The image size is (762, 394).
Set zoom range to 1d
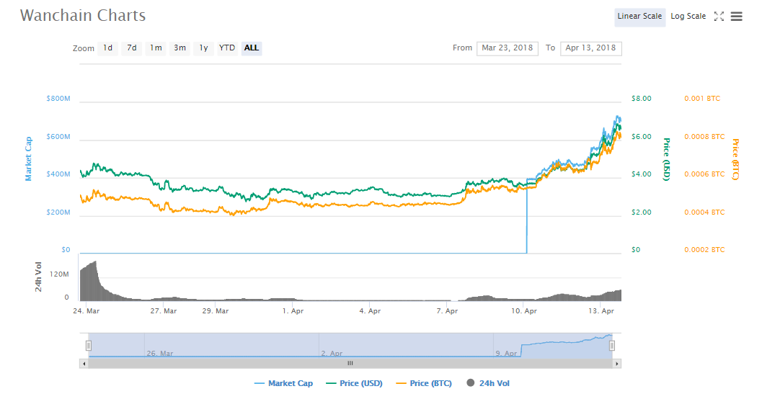point(107,48)
